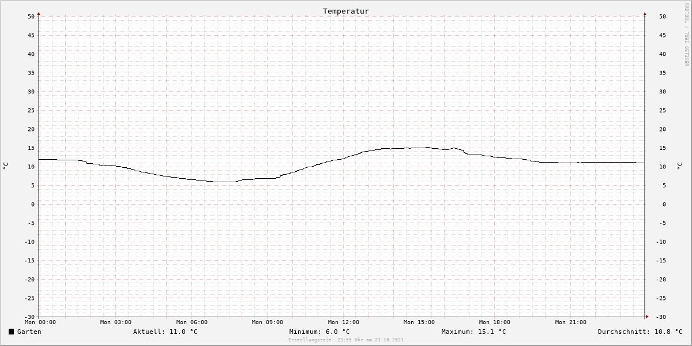Click the RRDTOOL / TOBI OETIKER vertical text
Screen dimensions: 692x346
click(x=686, y=35)
